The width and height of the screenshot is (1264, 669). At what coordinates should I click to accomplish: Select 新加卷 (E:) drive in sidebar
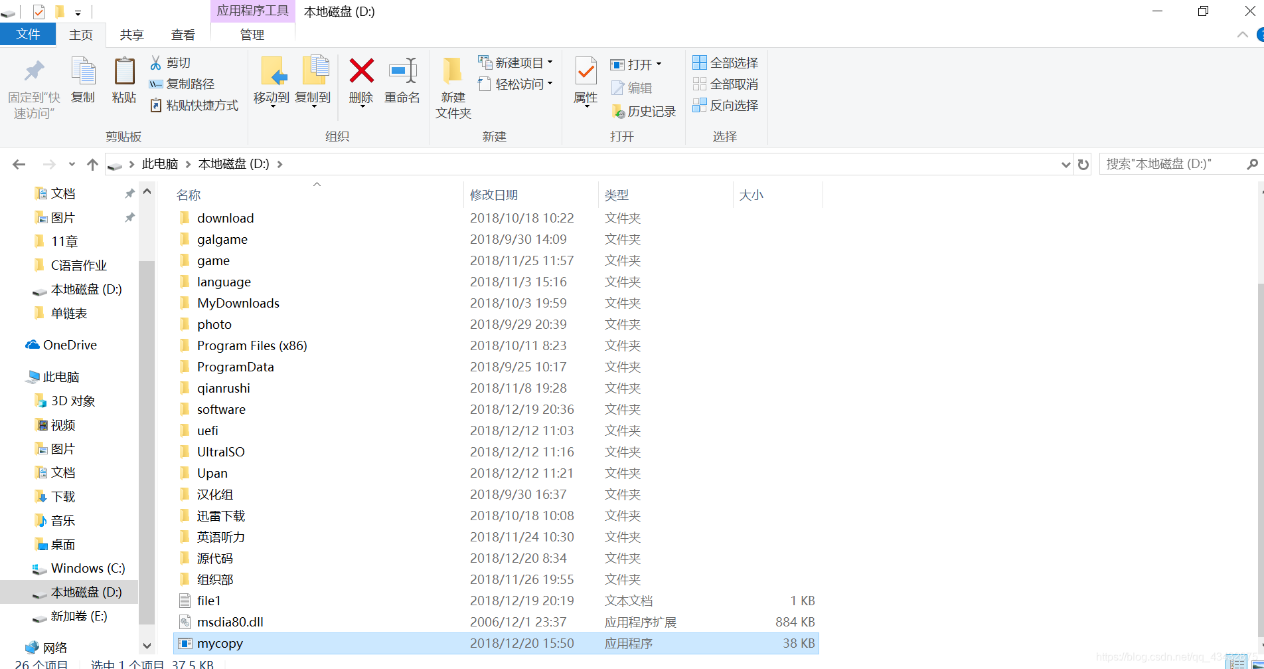coord(70,617)
